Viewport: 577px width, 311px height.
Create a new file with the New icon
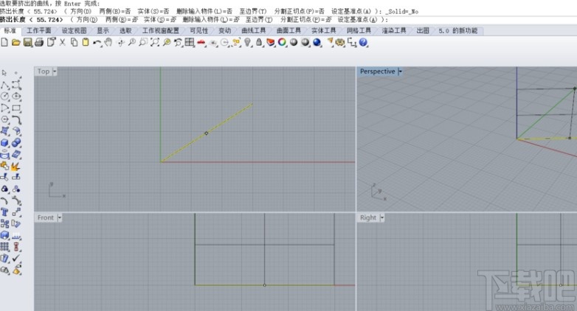tap(4, 43)
